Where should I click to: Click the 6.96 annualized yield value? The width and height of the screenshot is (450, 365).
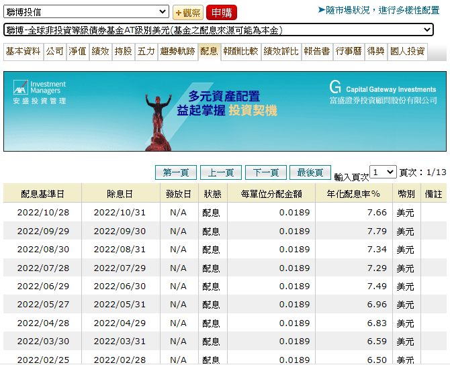point(377,304)
